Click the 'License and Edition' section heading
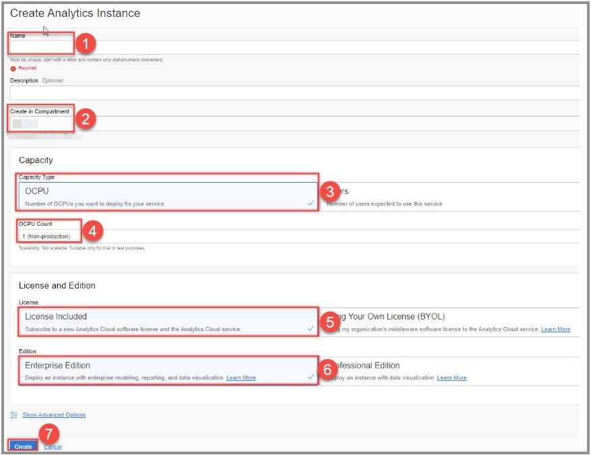Image resolution: width=591 pixels, height=455 pixels. coord(57,285)
